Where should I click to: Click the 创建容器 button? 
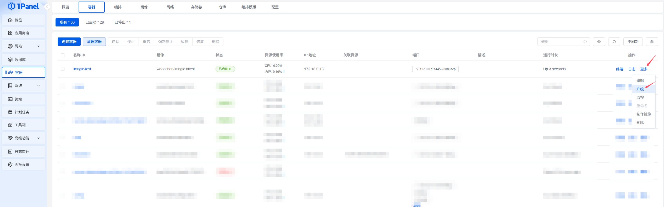69,42
